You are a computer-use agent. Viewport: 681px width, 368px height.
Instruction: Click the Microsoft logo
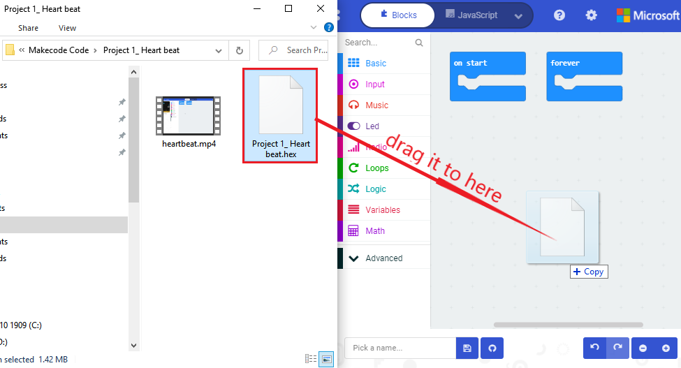(647, 15)
